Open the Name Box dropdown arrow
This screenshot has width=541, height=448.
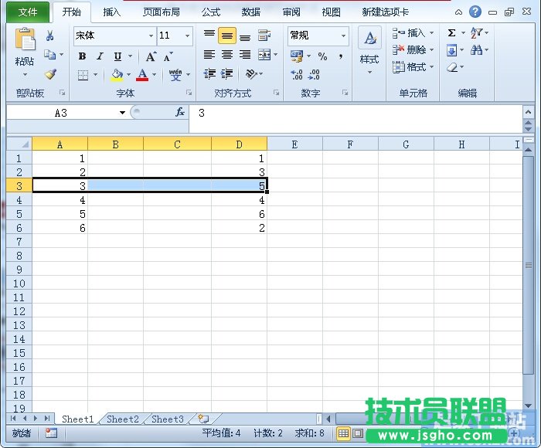pyautogui.click(x=122, y=113)
